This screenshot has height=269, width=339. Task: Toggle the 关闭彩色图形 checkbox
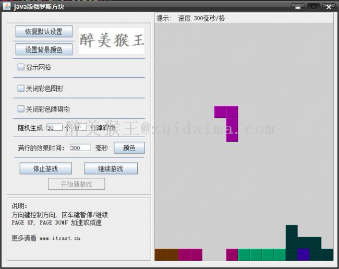21,89
